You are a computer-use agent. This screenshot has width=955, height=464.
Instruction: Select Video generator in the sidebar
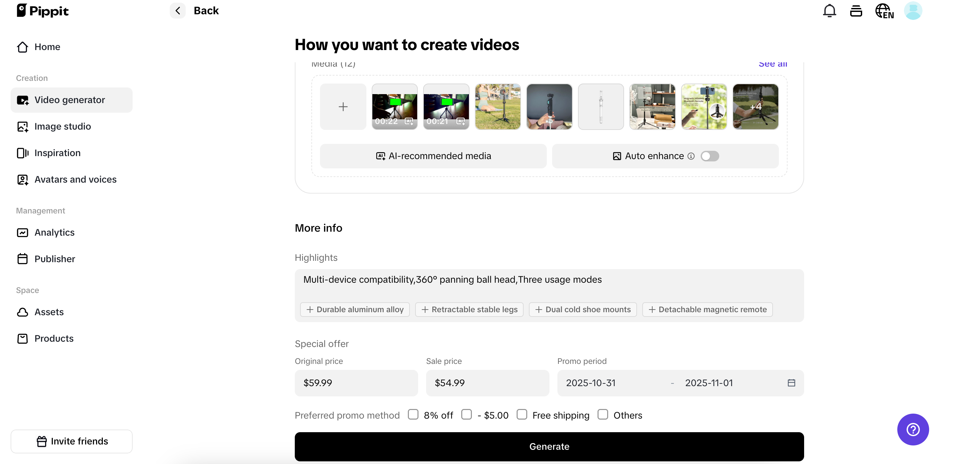point(70,100)
